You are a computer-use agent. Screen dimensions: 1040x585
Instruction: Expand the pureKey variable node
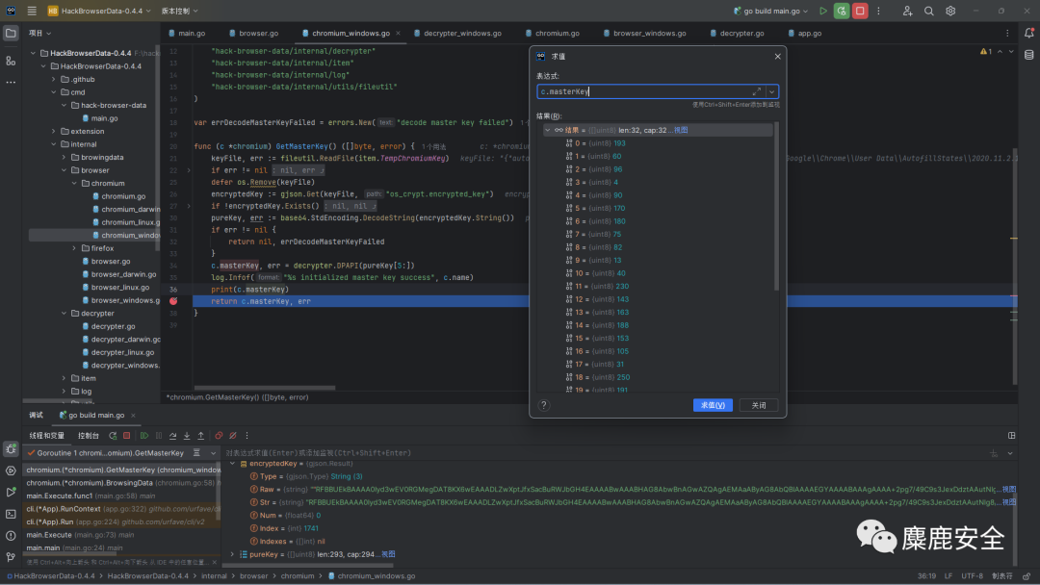tap(232, 554)
